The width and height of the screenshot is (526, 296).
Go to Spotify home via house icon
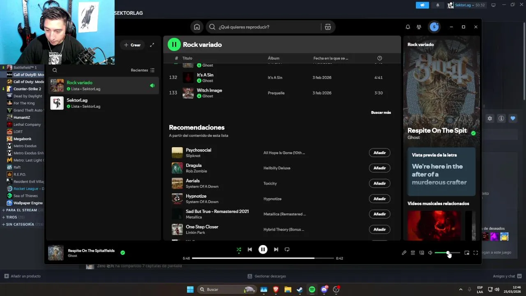coord(197,27)
